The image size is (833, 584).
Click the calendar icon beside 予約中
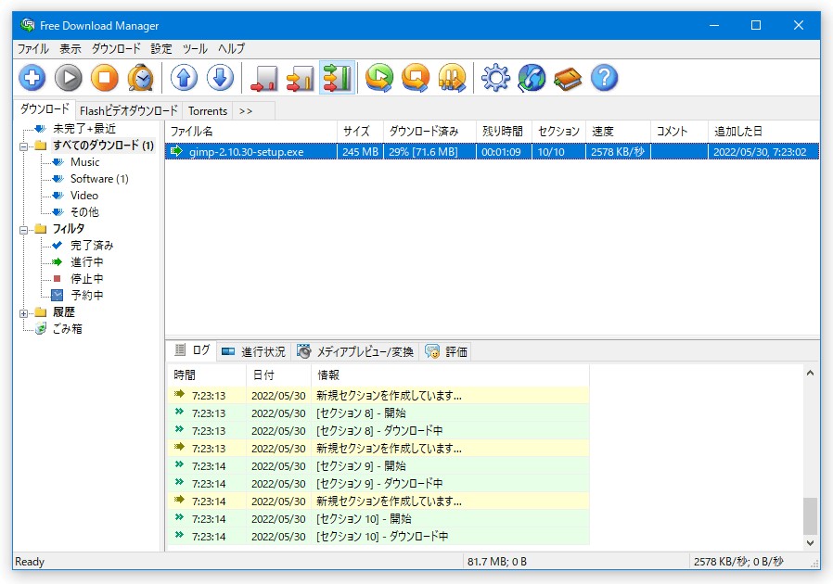57,295
